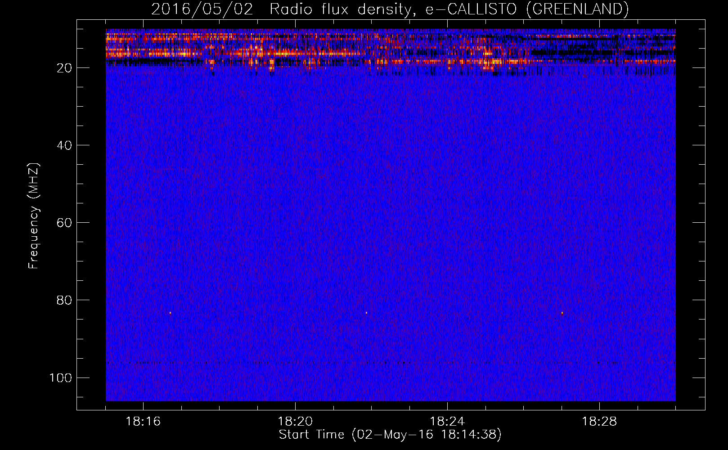Click the 18:20 time tick label

click(295, 422)
